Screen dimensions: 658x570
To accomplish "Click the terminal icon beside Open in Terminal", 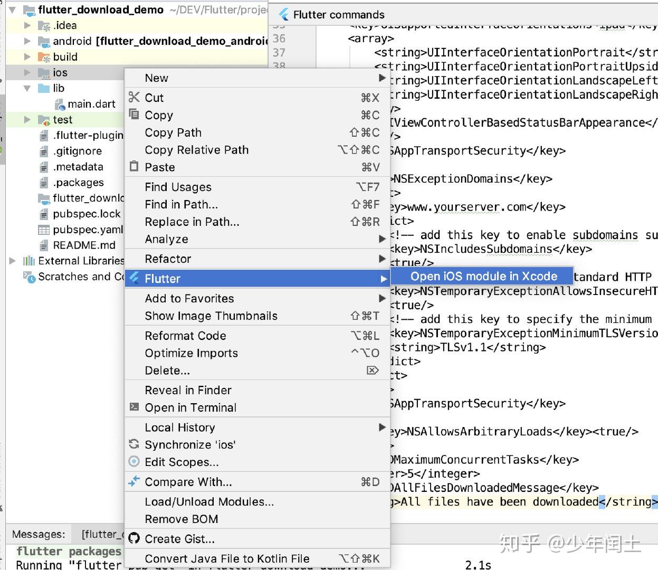I will click(133, 407).
